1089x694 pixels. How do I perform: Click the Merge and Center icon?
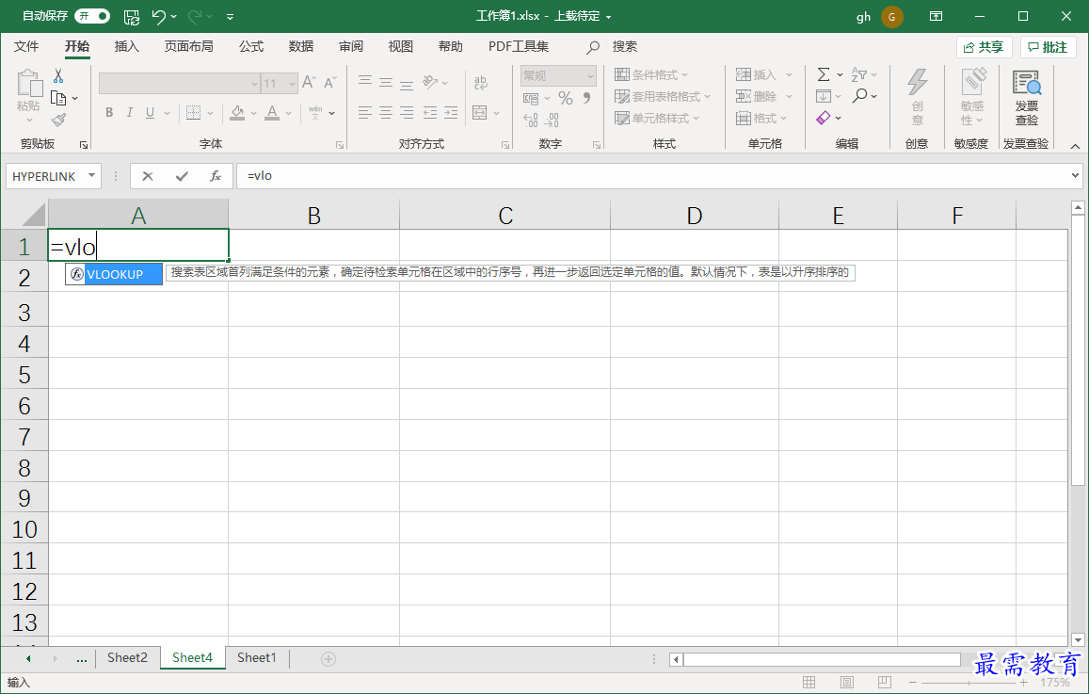[479, 113]
